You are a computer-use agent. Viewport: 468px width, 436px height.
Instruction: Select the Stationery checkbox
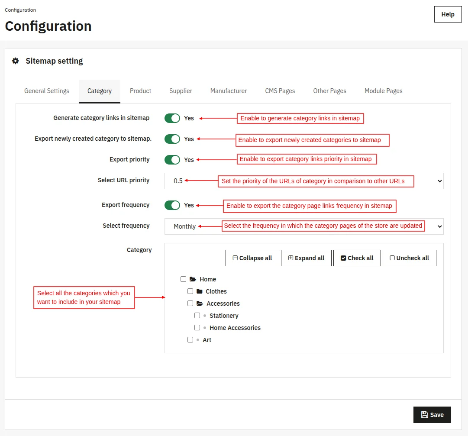(x=197, y=316)
